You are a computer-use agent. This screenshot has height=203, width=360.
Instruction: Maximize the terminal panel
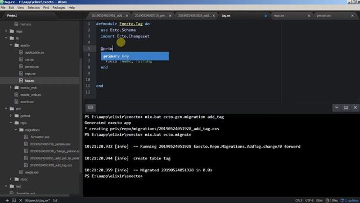[x=346, y=108]
